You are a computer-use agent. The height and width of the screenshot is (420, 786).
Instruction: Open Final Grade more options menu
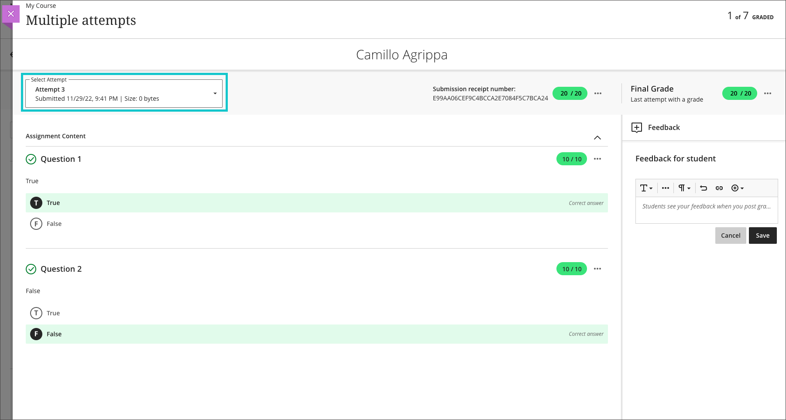tap(768, 93)
